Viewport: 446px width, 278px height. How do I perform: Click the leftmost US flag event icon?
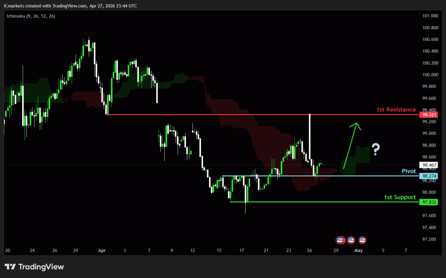[340, 240]
